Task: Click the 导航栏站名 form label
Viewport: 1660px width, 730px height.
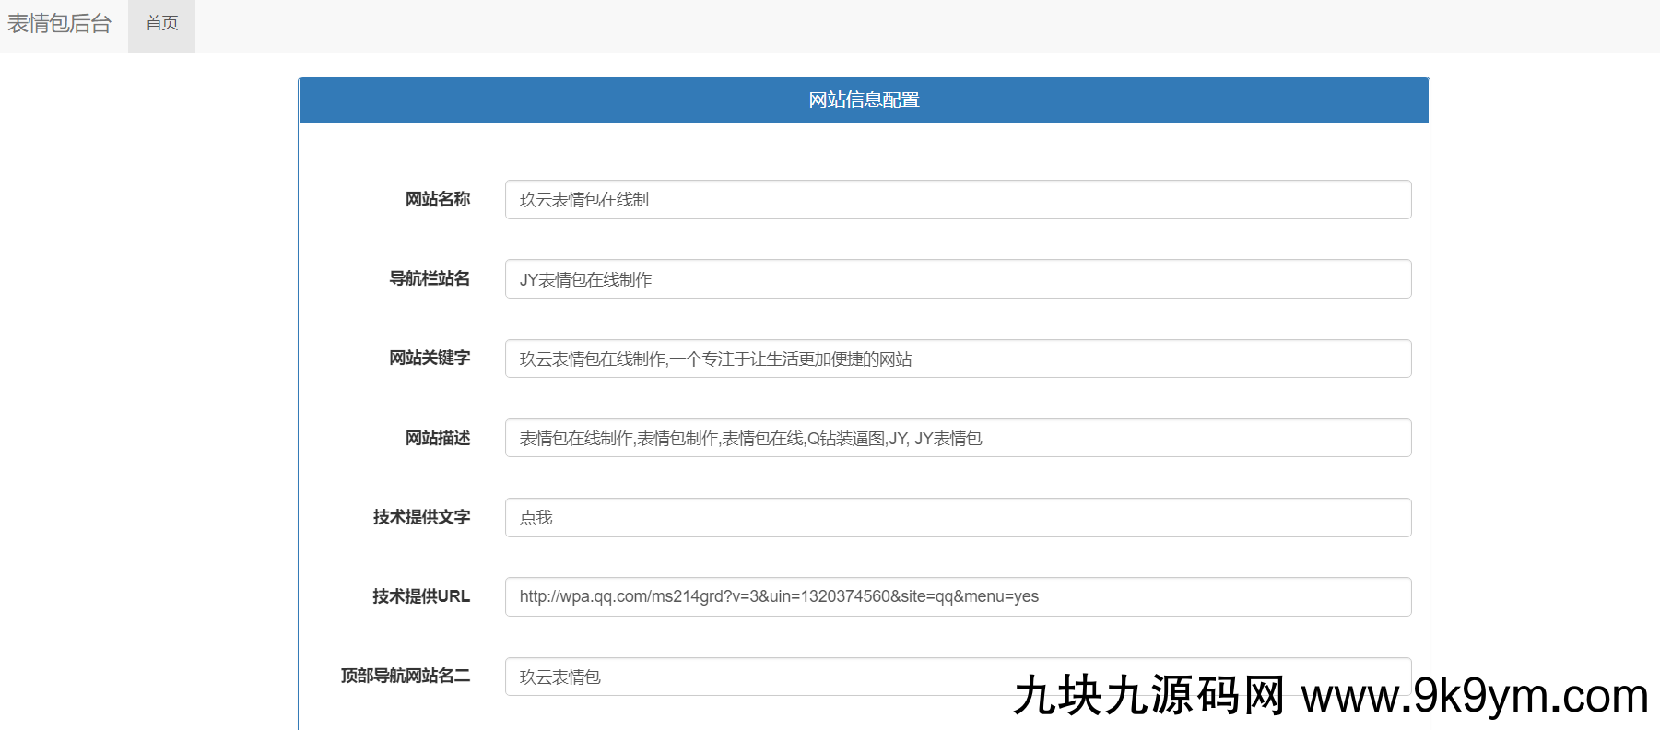Action: (x=430, y=278)
